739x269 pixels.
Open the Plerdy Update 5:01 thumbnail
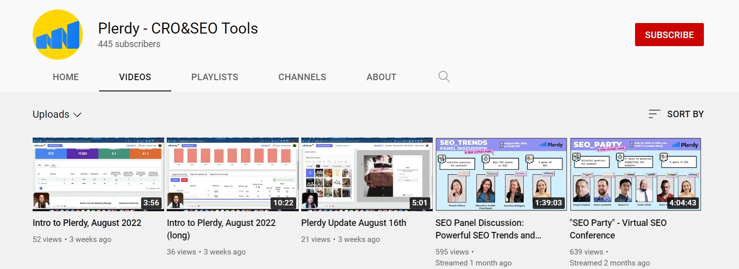(366, 174)
